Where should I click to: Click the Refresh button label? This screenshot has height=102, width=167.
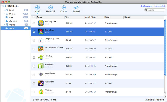coord(77,11)
